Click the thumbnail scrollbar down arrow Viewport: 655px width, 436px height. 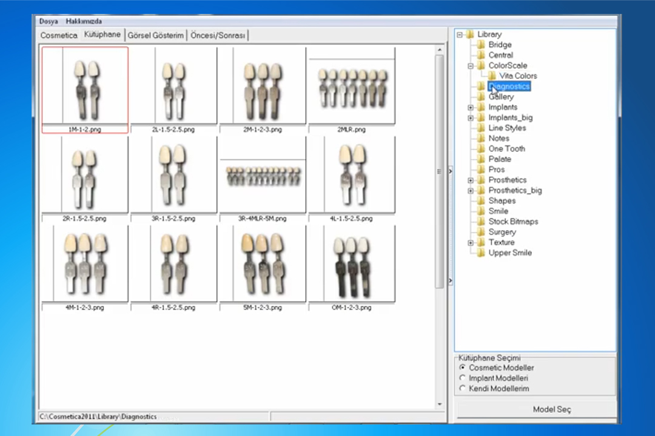pos(440,404)
